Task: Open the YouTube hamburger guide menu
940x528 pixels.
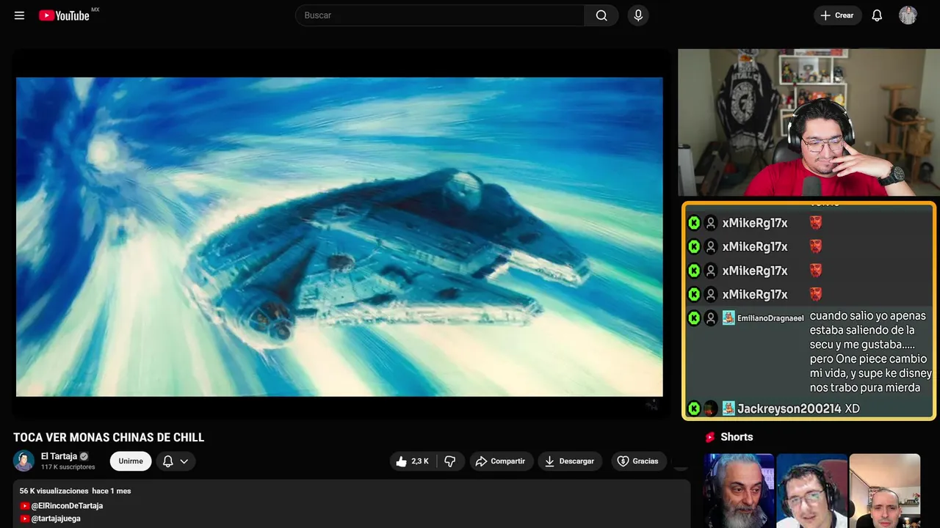Action: (20, 15)
